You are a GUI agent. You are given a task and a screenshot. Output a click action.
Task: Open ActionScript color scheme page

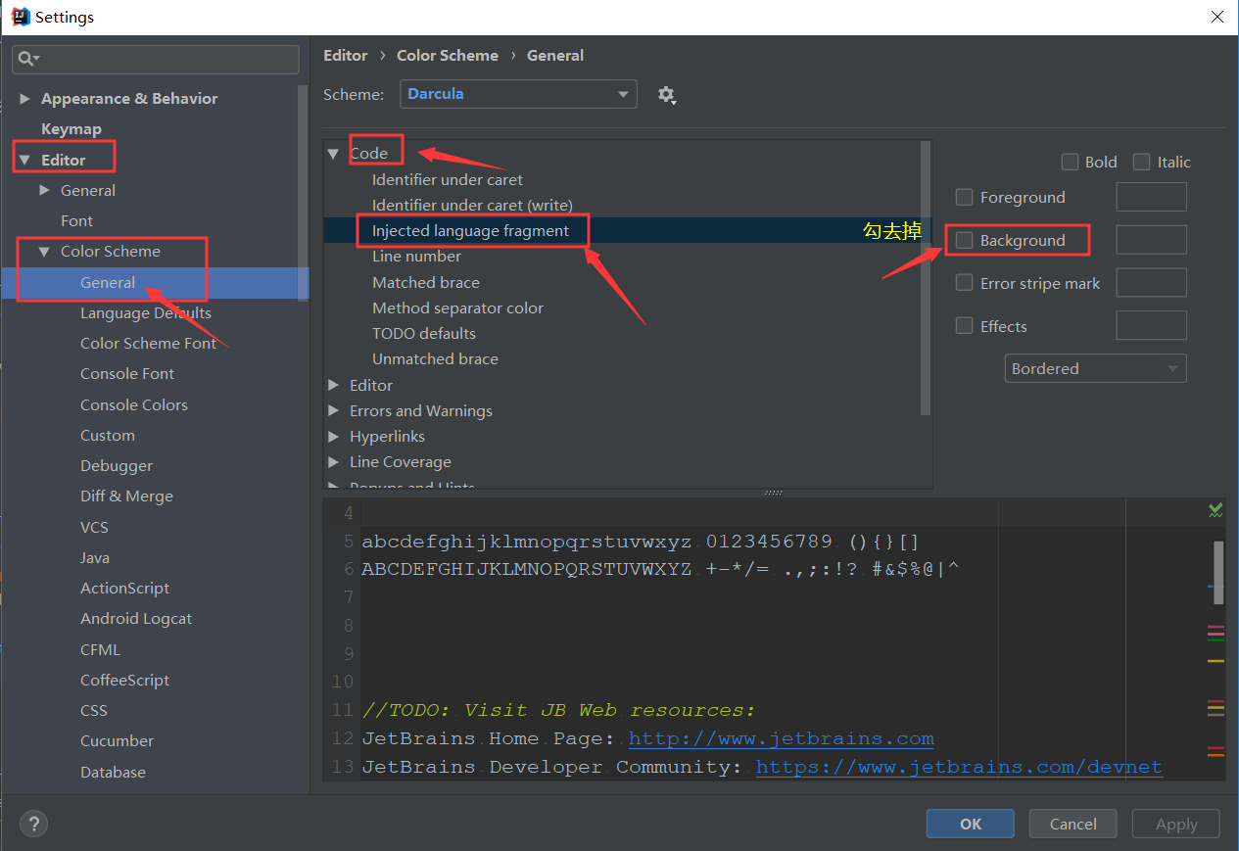point(125,589)
